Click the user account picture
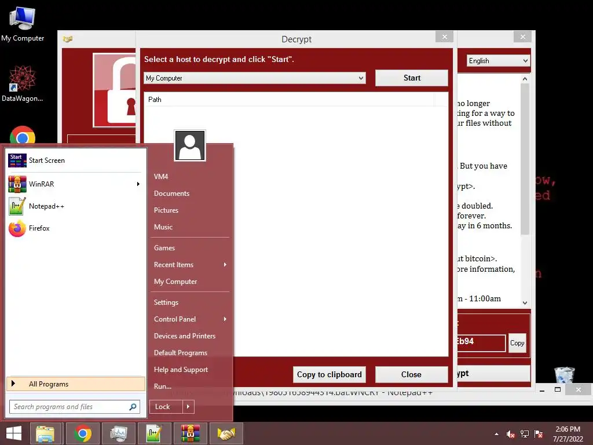The height and width of the screenshot is (445, 593). coord(190,145)
